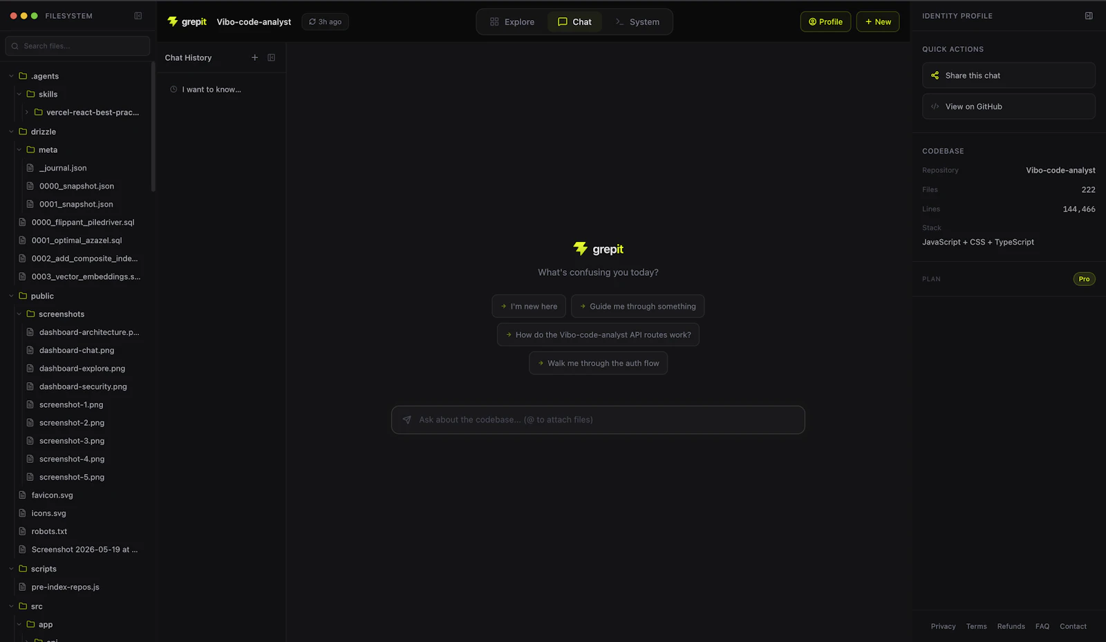Screen dimensions: 1106x642
Task: Focus the Ask about the codebase input
Action: click(598, 419)
